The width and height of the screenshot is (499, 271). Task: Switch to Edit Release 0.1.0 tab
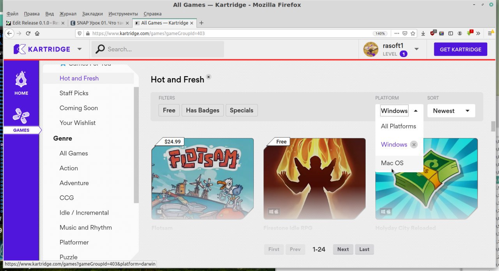36,23
